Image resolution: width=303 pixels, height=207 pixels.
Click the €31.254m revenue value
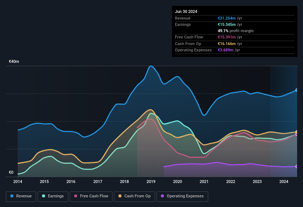[x=227, y=18]
